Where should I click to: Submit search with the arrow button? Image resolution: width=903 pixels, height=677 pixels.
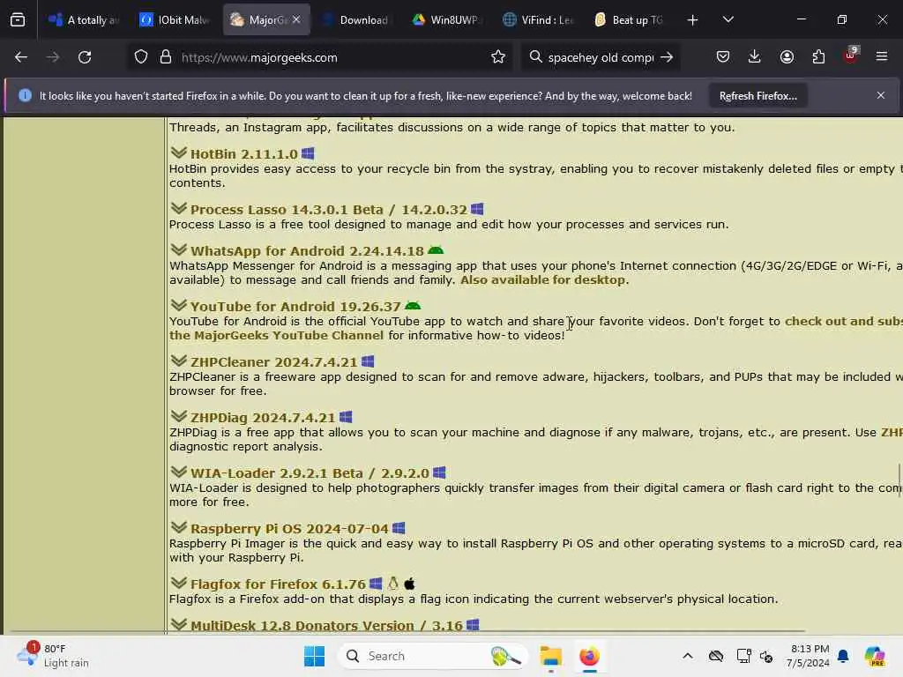tap(667, 57)
